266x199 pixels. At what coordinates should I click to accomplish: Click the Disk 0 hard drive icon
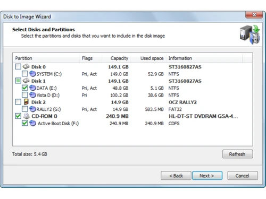coord(26,67)
